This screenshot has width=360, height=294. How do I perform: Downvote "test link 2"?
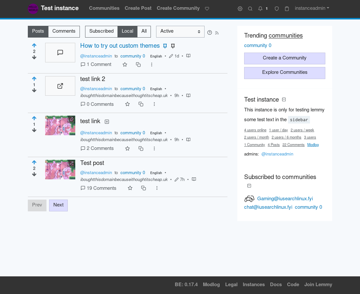(x=34, y=90)
